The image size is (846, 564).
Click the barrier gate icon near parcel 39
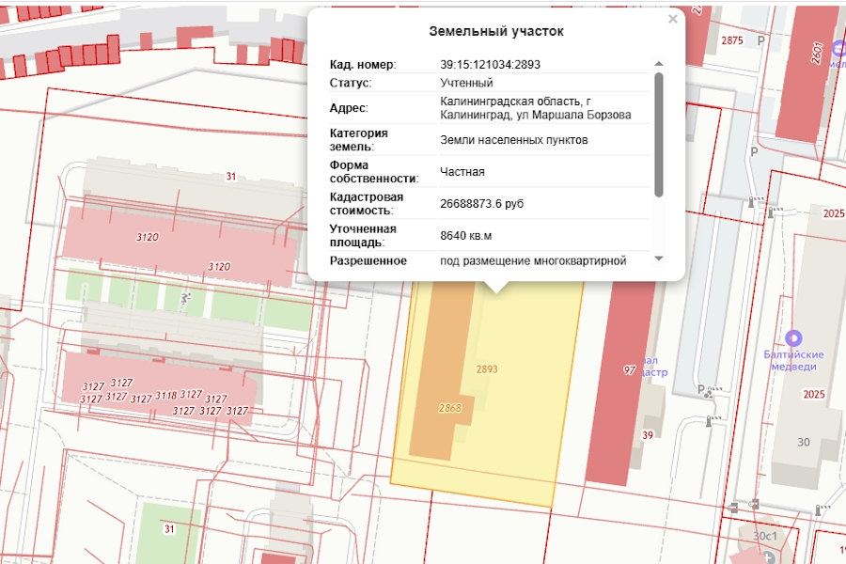(709, 421)
